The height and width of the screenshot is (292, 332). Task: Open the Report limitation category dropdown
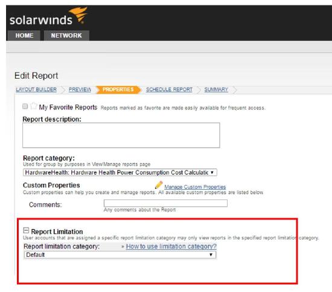point(120,255)
